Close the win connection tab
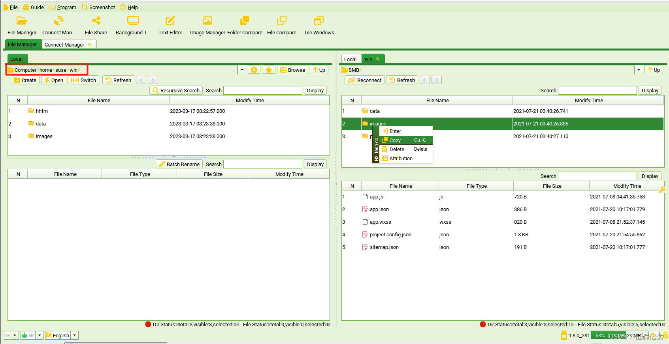669x344 pixels. tap(378, 59)
